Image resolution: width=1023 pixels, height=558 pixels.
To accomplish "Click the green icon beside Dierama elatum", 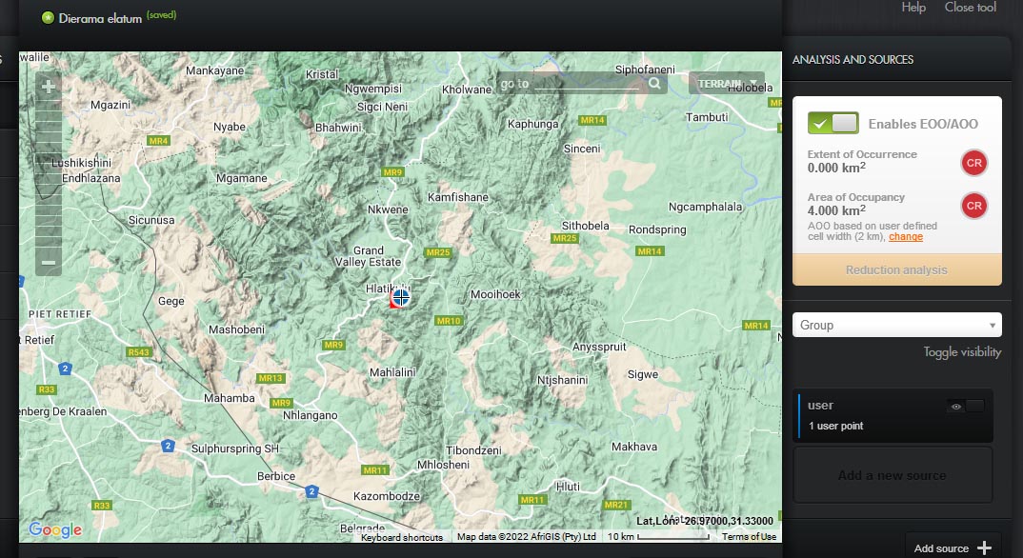I will [x=48, y=17].
